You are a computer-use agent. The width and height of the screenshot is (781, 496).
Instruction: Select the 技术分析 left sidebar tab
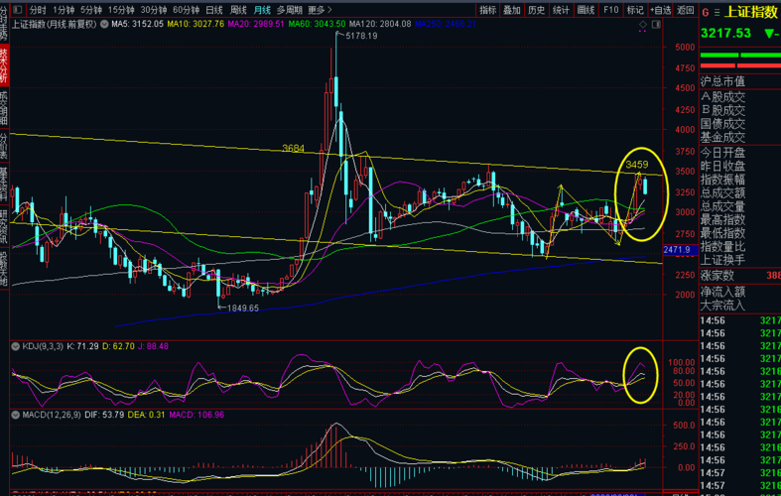click(4, 62)
